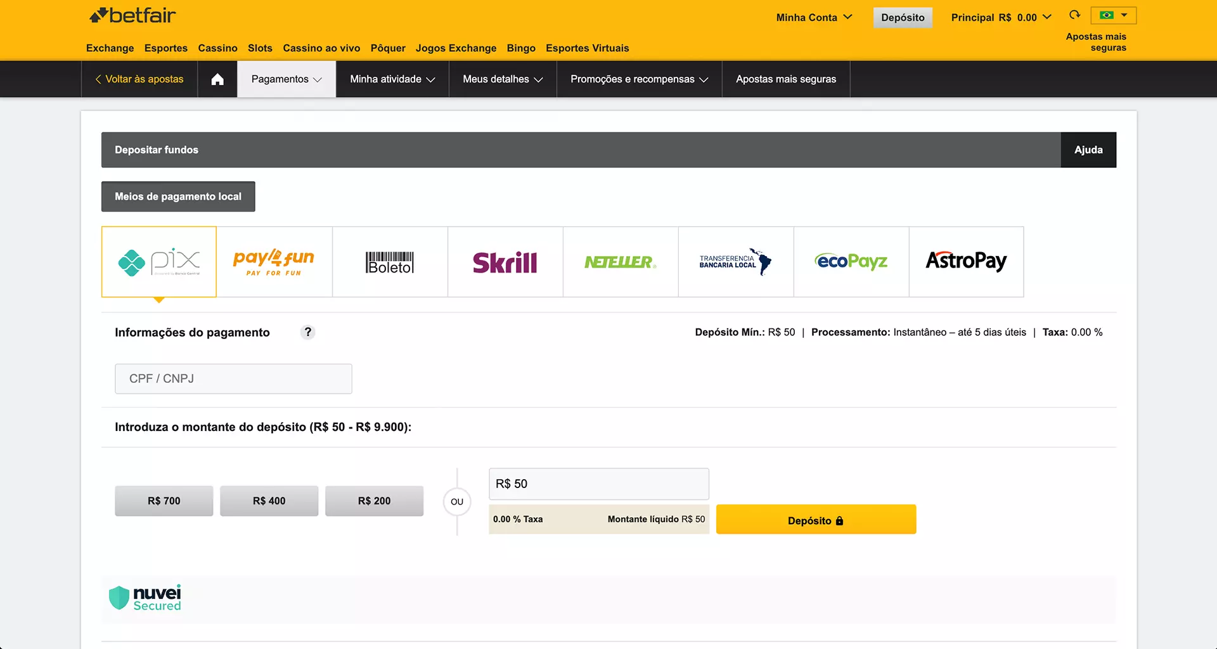
Task: Select Transferencia Bancaria Local method
Action: (736, 262)
